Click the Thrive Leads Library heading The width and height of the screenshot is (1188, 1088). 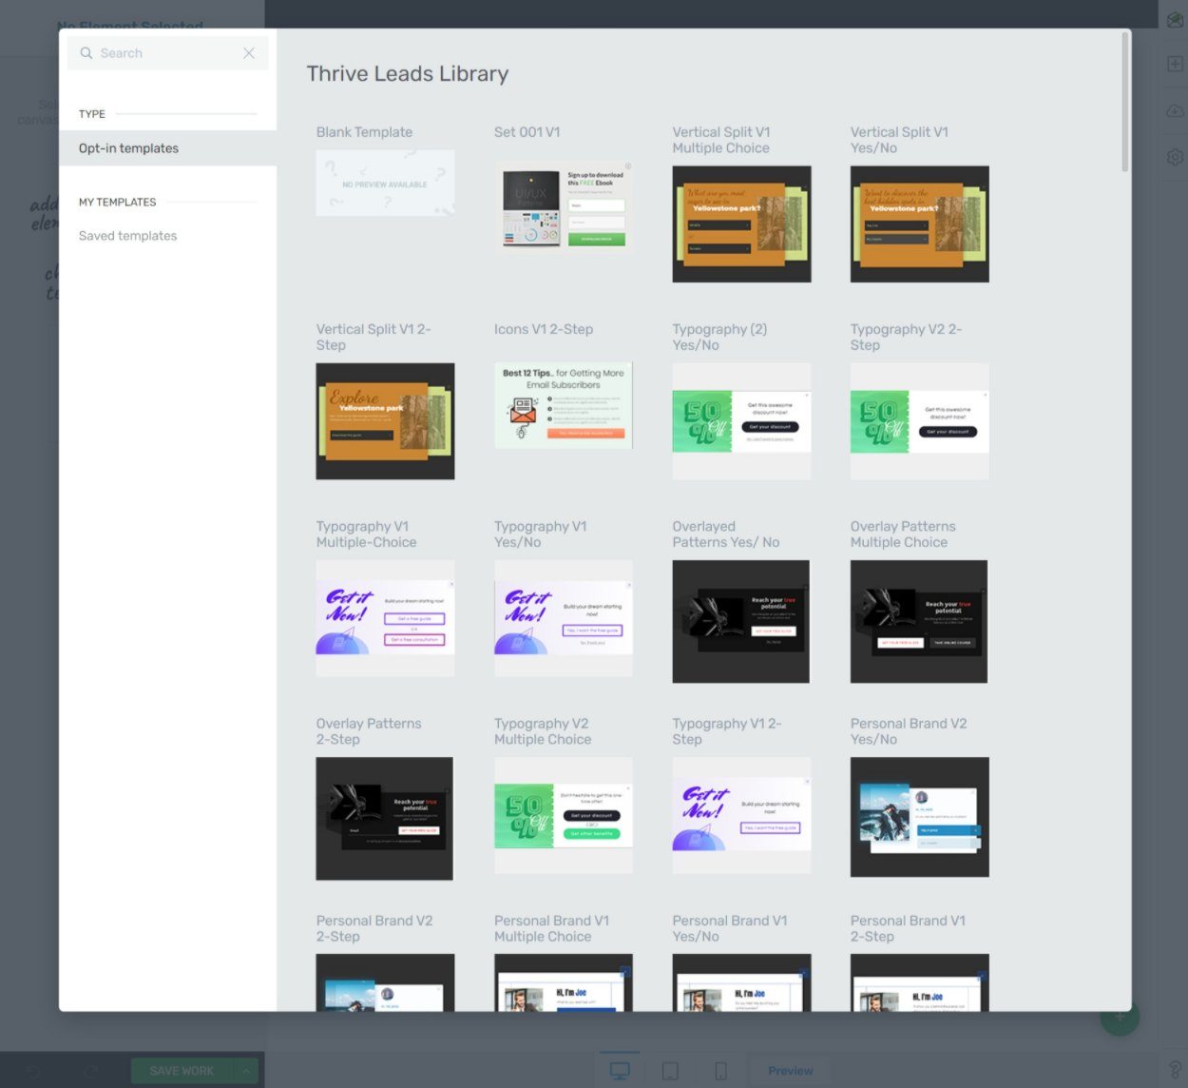coord(407,74)
